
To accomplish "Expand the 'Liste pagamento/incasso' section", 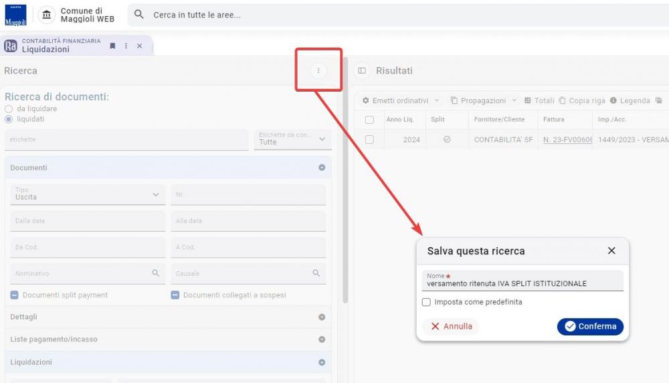I will point(322,339).
